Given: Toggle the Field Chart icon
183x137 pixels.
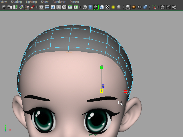Looking at the screenshot, I should pos(64,7).
